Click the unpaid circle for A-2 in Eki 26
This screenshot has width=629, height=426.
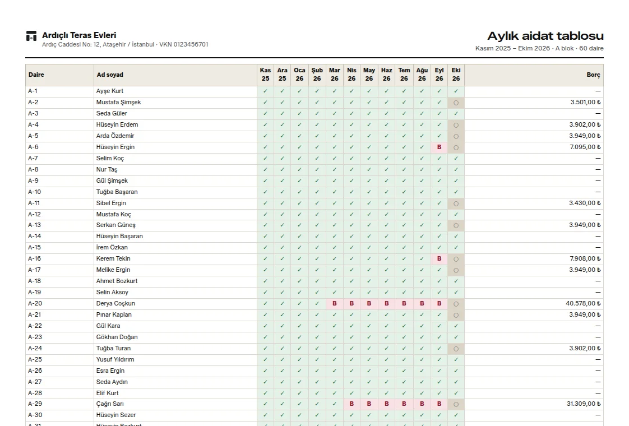(456, 103)
